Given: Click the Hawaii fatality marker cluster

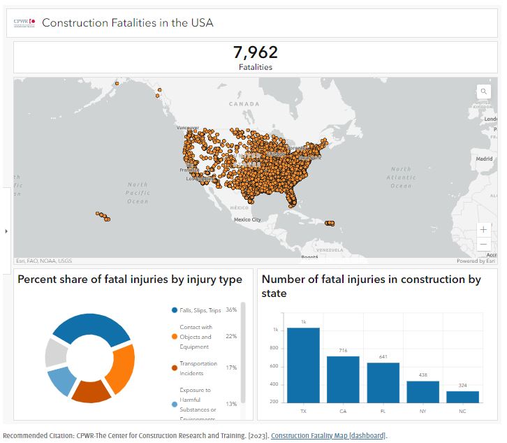Looking at the screenshot, I should tap(103, 216).
